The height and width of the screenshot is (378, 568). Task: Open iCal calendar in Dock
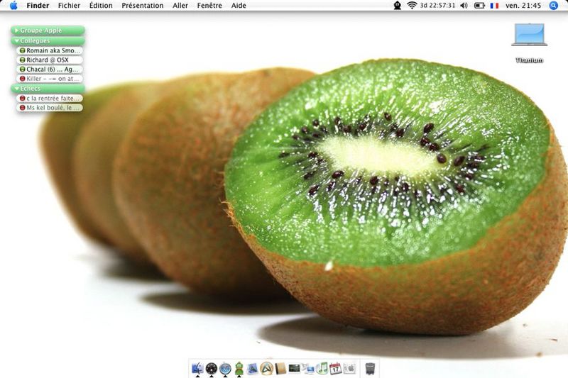tap(335, 369)
